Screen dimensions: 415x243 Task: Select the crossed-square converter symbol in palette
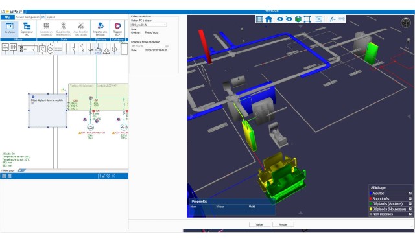(42, 49)
